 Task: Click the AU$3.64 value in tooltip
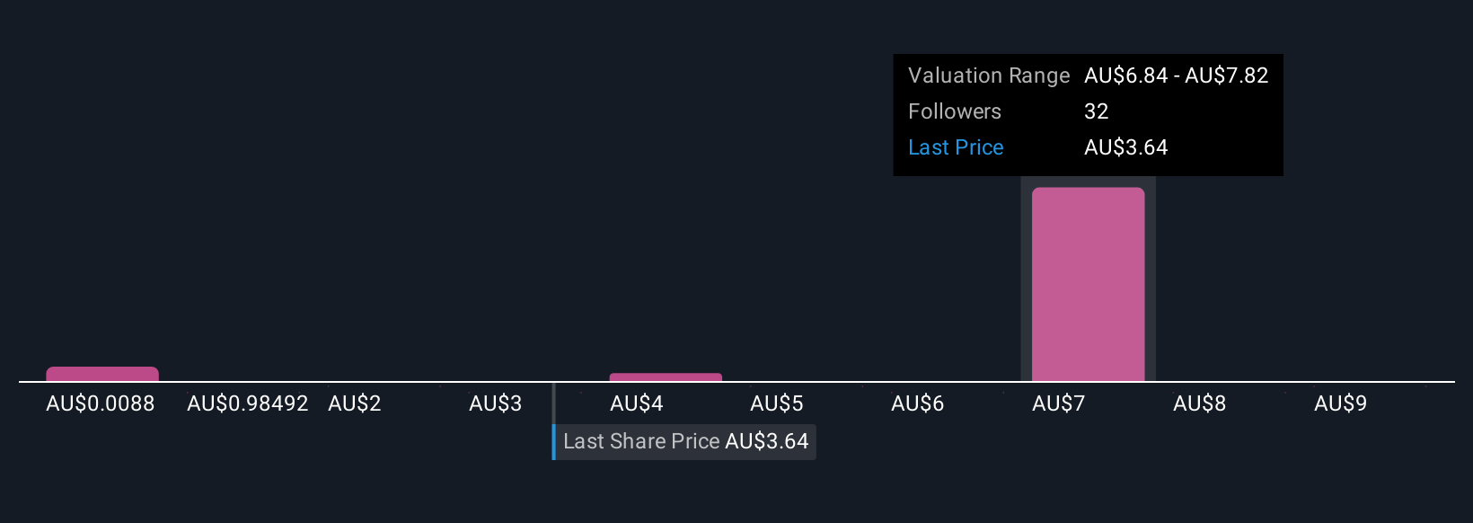(x=1126, y=147)
